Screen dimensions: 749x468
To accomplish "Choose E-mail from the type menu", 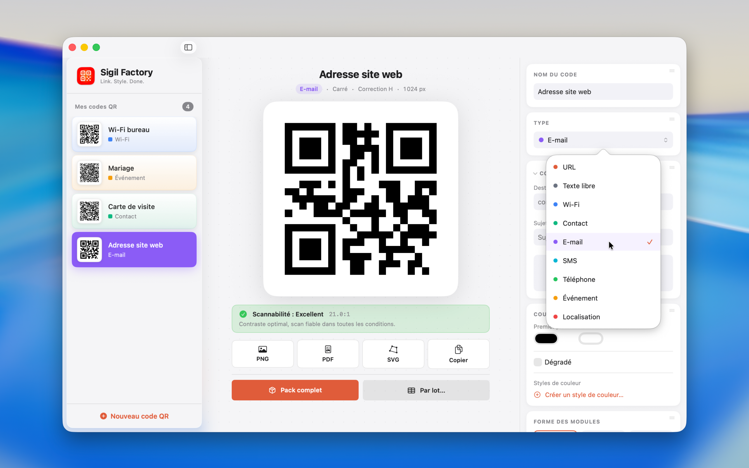I will pos(603,242).
